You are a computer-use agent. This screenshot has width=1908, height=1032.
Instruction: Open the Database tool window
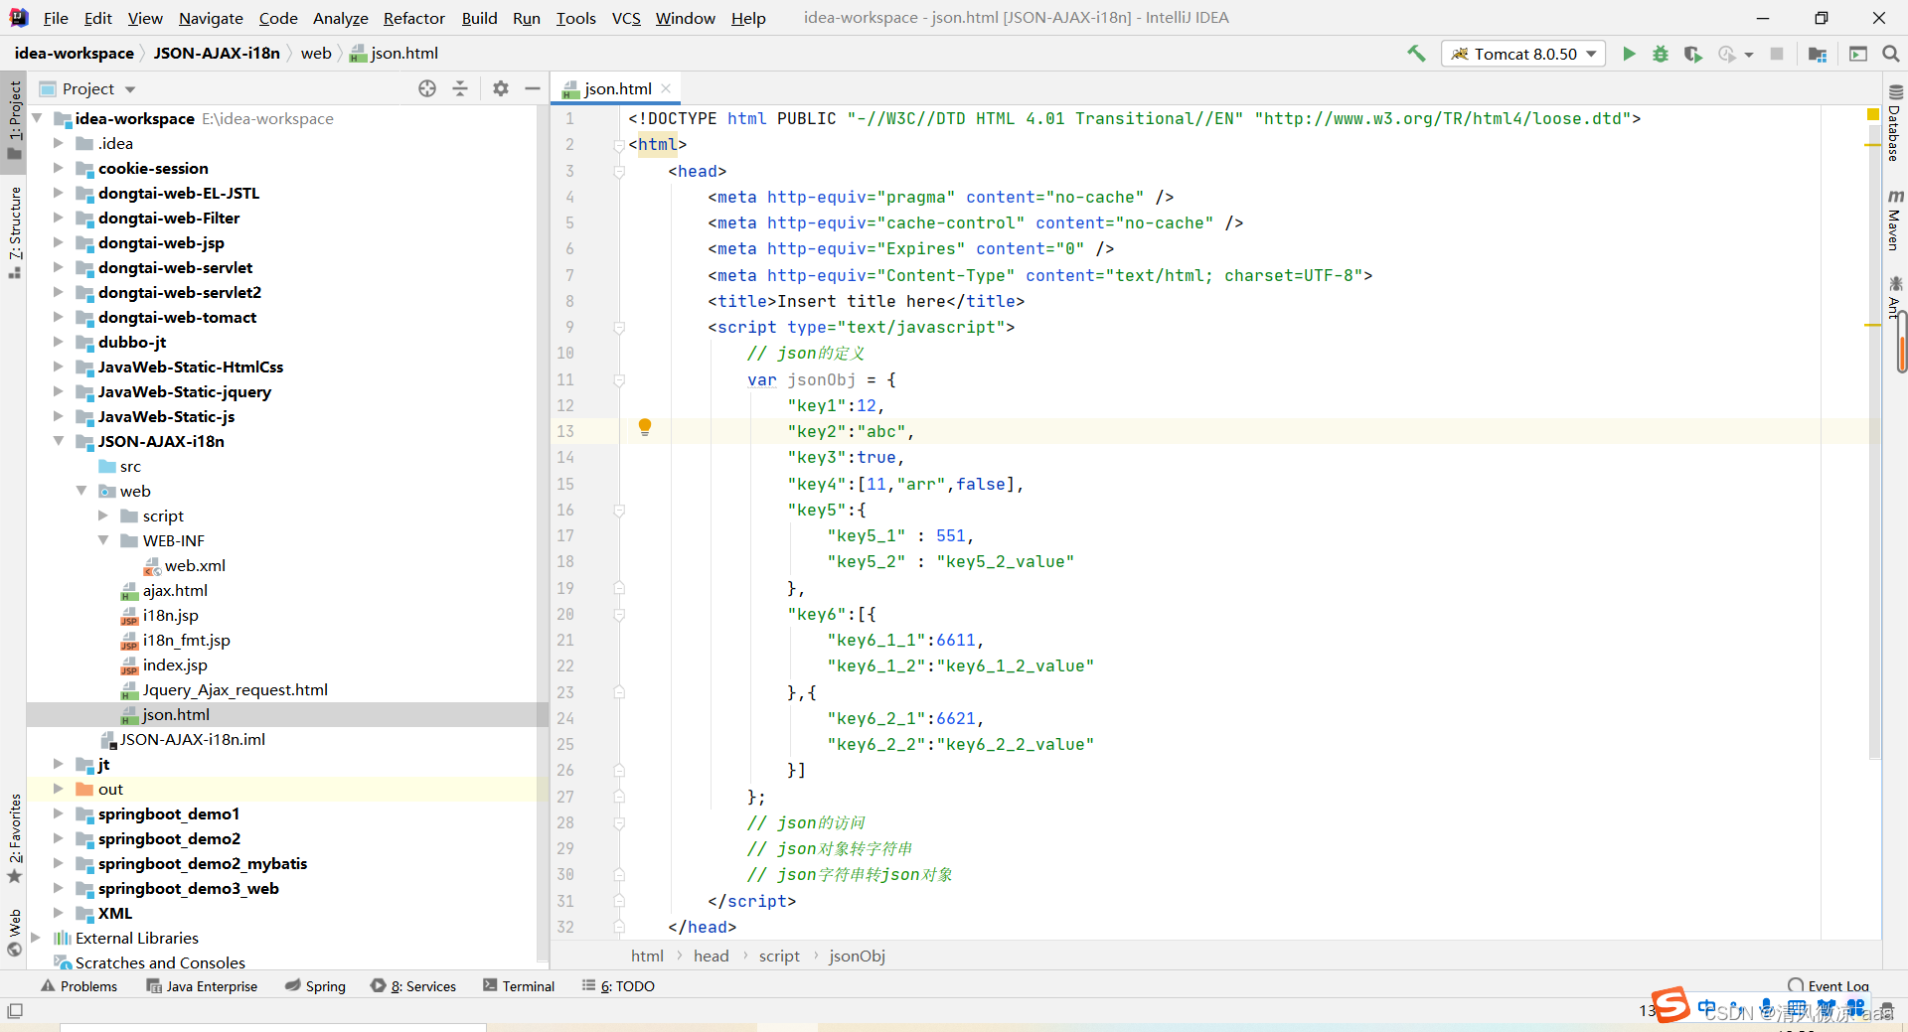pos(1895,124)
